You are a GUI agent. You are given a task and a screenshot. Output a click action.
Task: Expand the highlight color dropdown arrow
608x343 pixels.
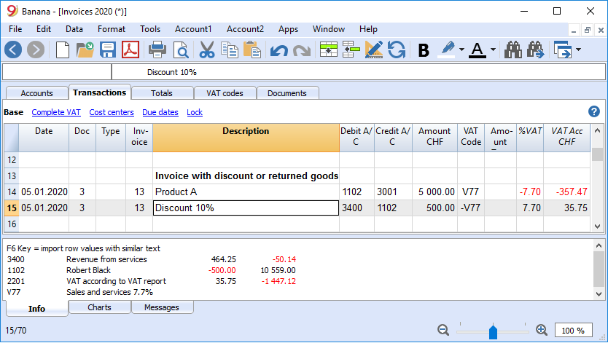(x=461, y=50)
